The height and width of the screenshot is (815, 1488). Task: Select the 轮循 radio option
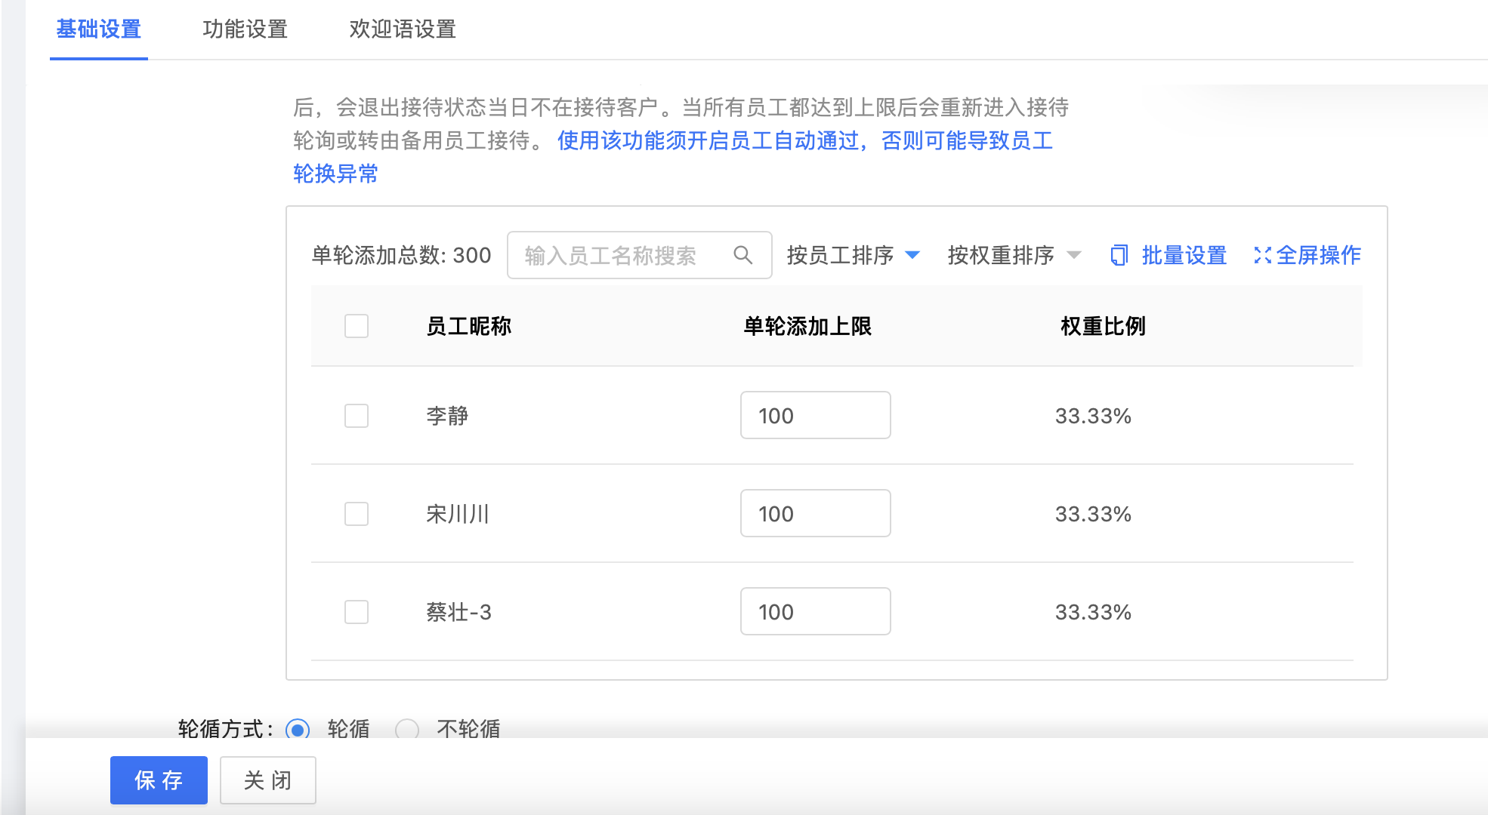[x=298, y=730]
